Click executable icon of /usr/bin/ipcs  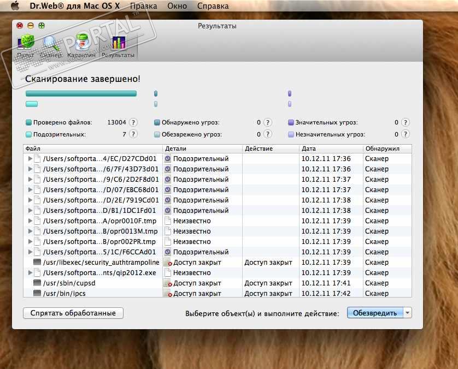click(37, 293)
